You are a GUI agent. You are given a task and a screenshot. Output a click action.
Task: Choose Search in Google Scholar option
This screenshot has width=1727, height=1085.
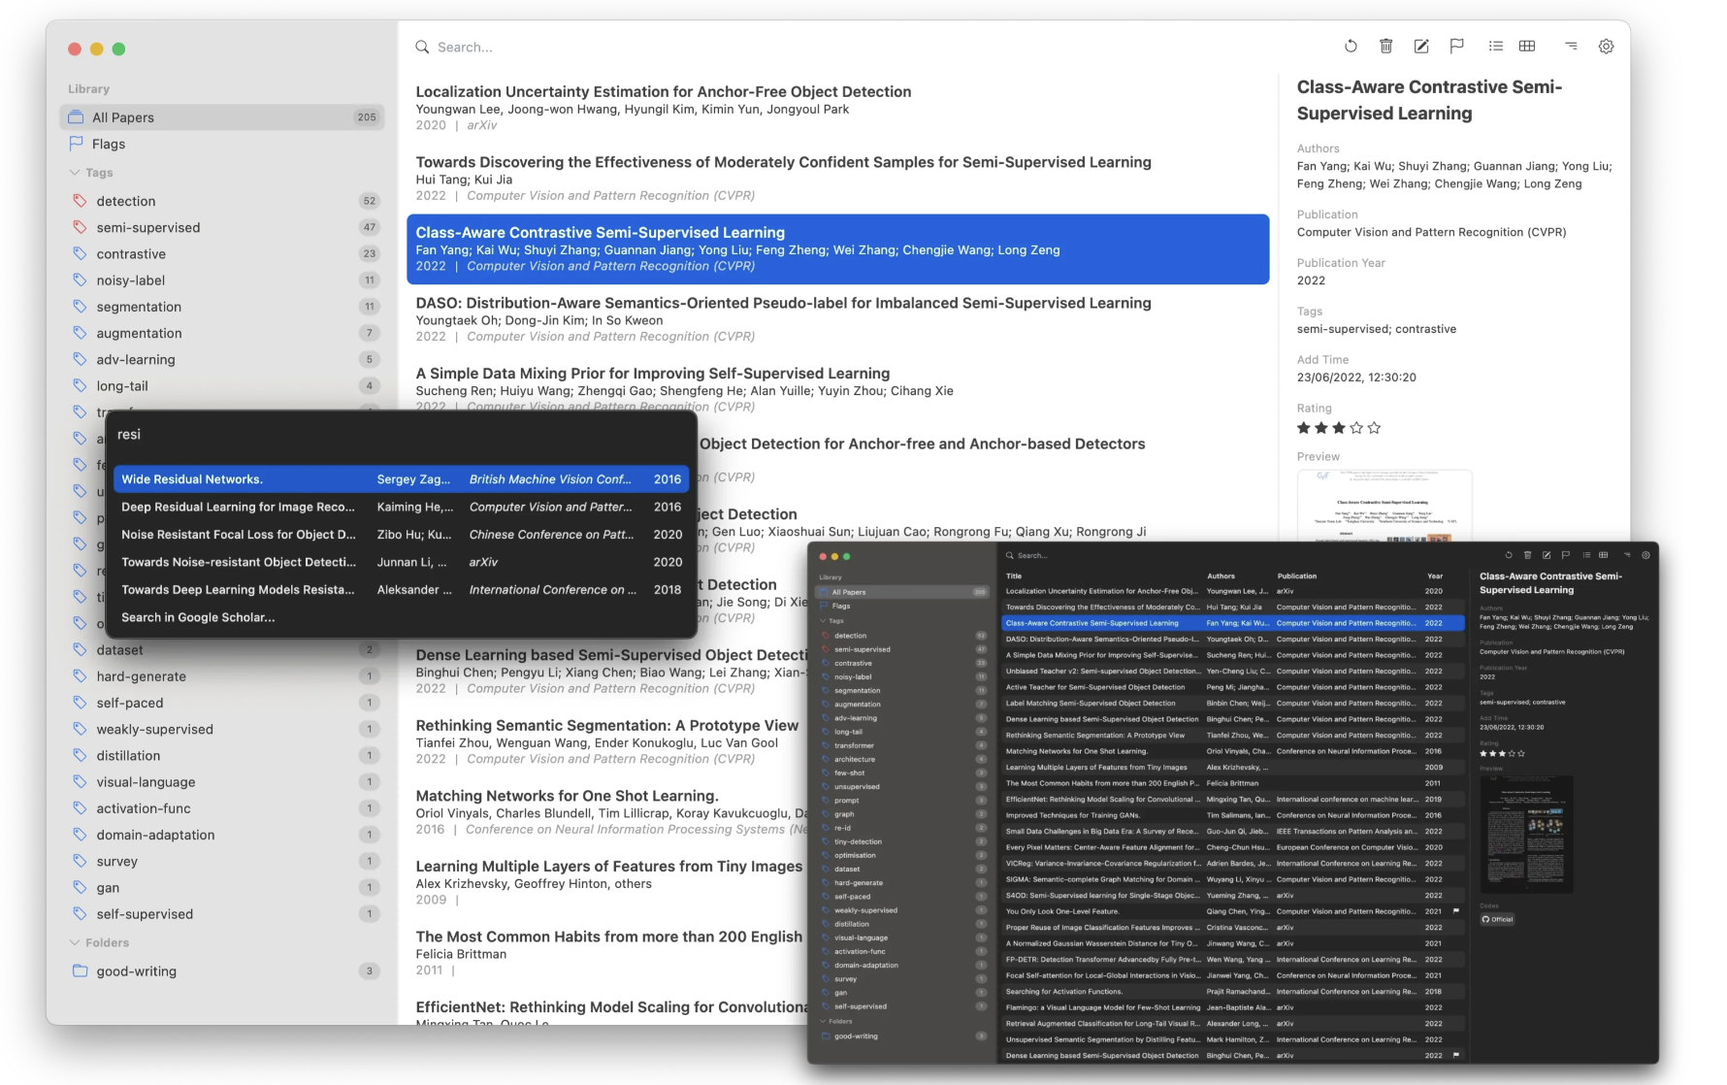(x=198, y=617)
